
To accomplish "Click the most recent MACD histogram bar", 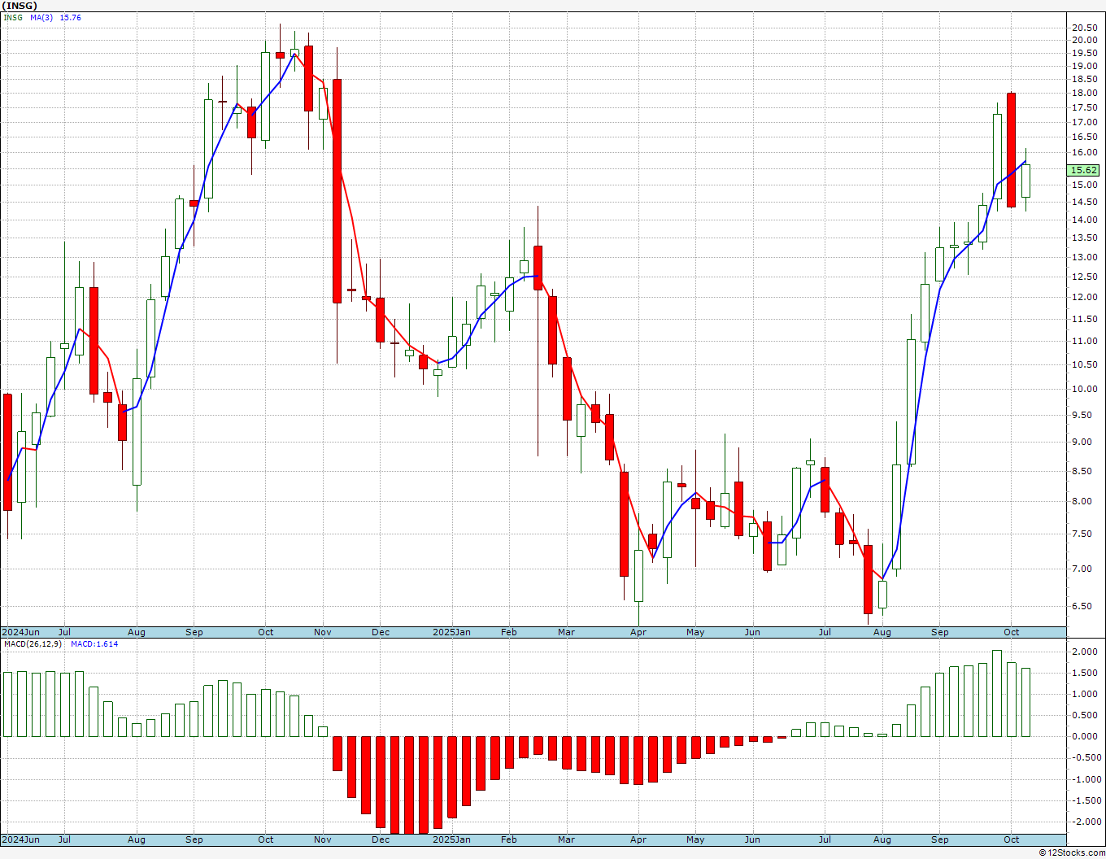I will 1026,702.
